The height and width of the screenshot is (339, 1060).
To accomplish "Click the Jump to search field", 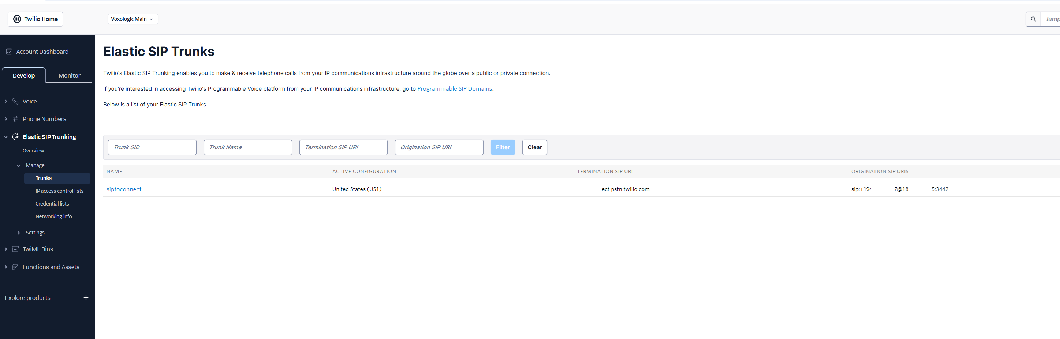I will point(1050,19).
